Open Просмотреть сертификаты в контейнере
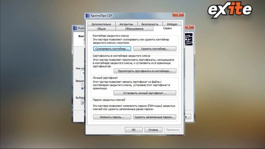265x149 pixels. coord(145,71)
